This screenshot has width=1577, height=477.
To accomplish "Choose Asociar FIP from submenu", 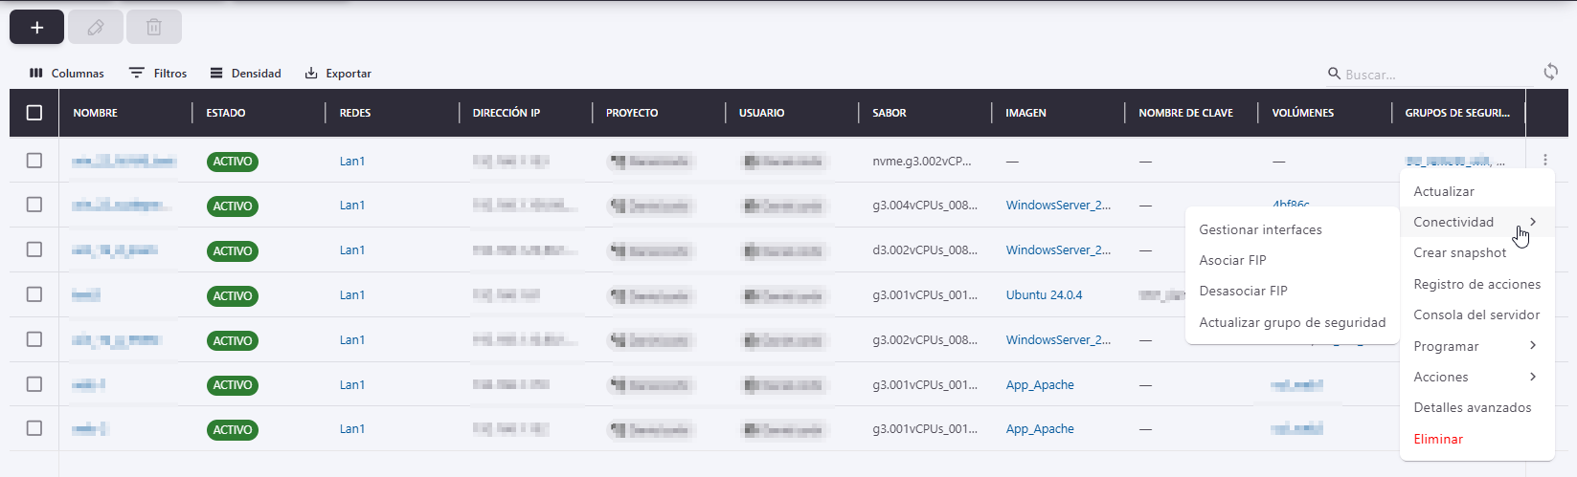I will click(1232, 260).
